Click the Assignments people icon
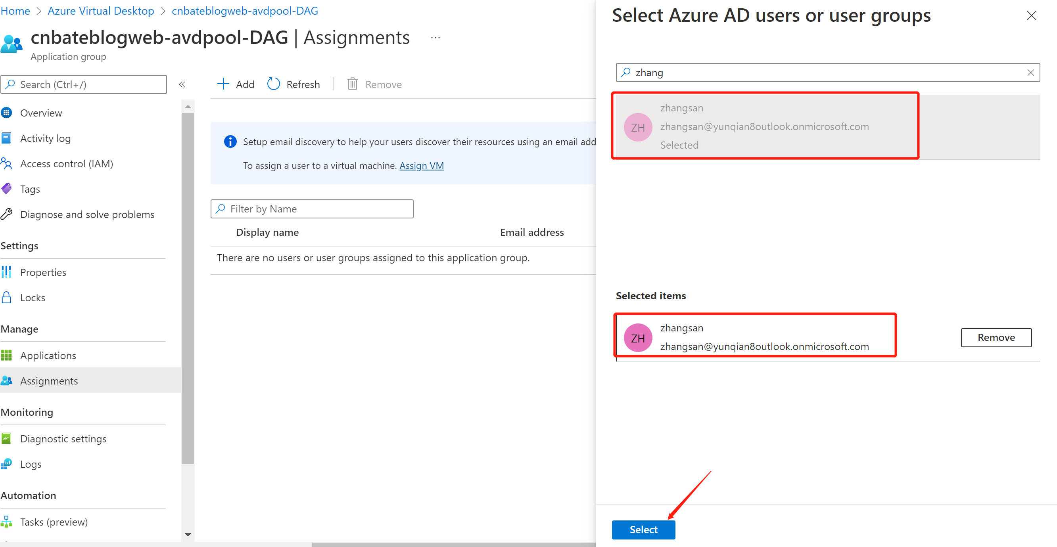The image size is (1057, 547). point(6,381)
